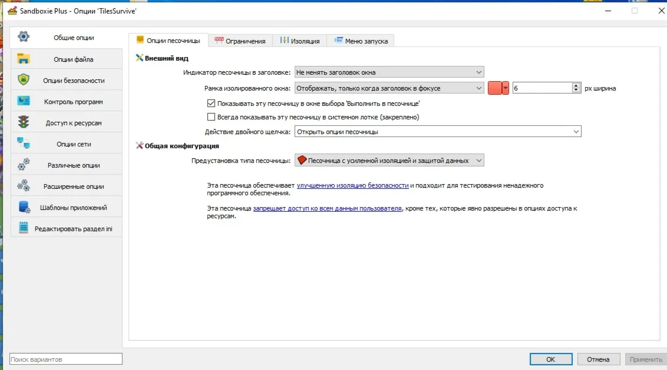Click the border width input field
This screenshot has width=667, height=370.
point(542,88)
